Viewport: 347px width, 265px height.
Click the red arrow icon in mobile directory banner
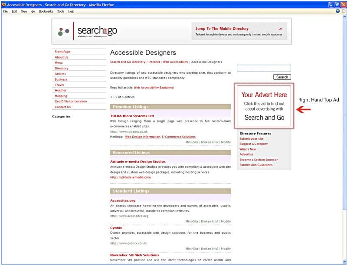pos(280,29)
